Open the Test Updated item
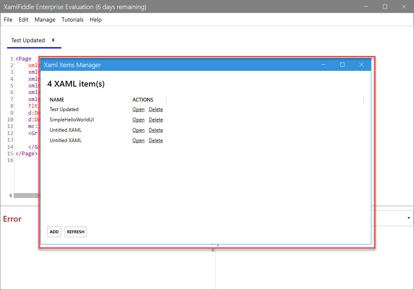 138,109
